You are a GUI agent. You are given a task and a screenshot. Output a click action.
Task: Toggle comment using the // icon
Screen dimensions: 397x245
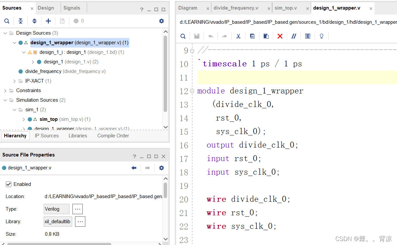click(x=294, y=36)
